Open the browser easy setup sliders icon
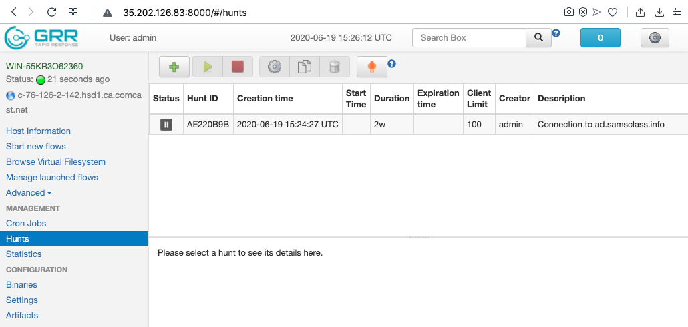The width and height of the screenshot is (688, 327). point(677,12)
